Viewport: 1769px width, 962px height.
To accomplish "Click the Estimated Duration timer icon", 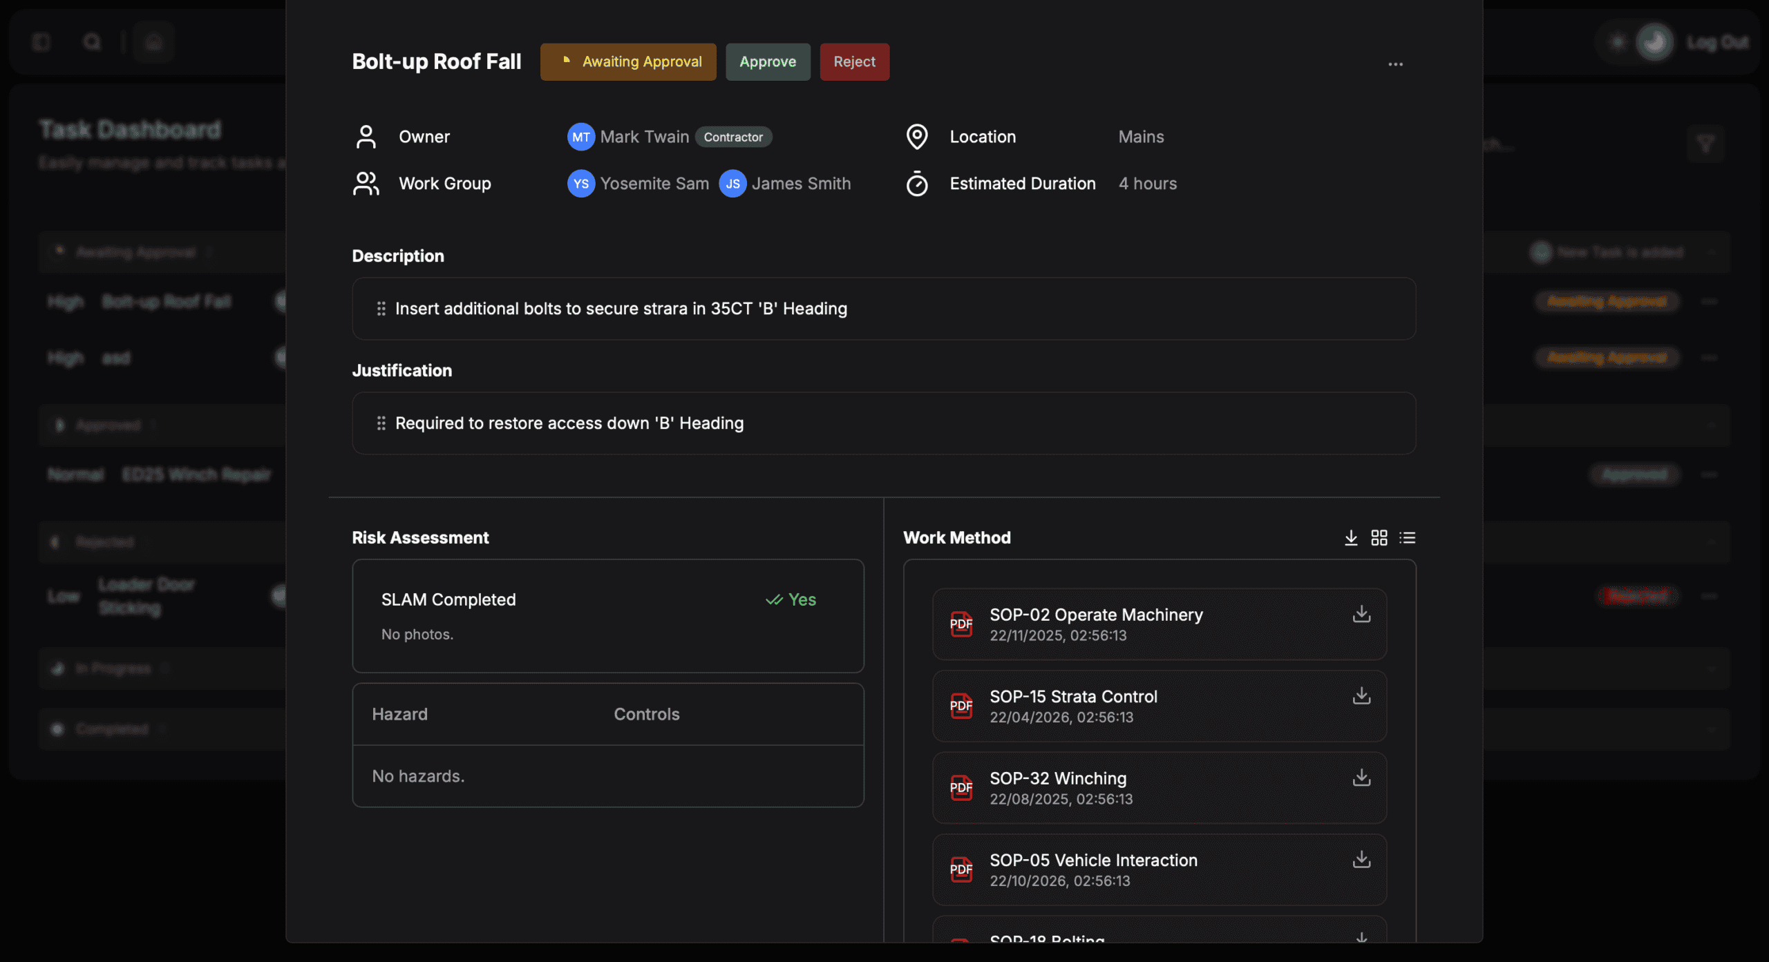I will pyautogui.click(x=917, y=184).
